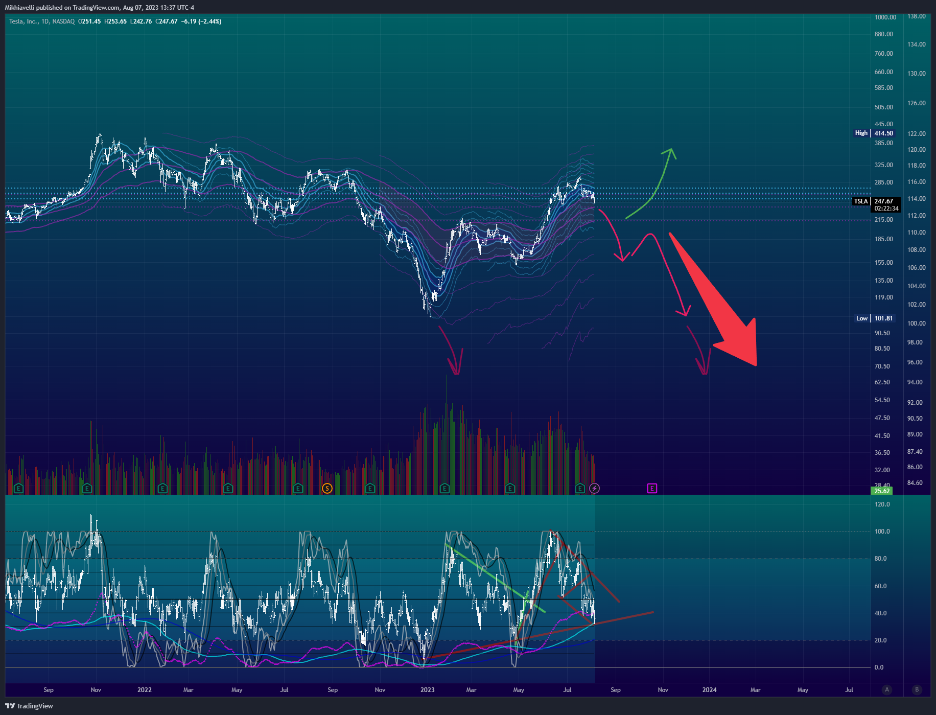Click the −6.19 (−2.44%) change value
This screenshot has width=936, height=715.
pos(201,21)
